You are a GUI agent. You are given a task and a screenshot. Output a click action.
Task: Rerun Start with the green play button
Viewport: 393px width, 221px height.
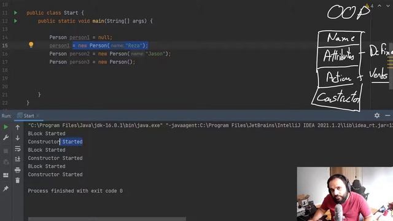pos(6,127)
